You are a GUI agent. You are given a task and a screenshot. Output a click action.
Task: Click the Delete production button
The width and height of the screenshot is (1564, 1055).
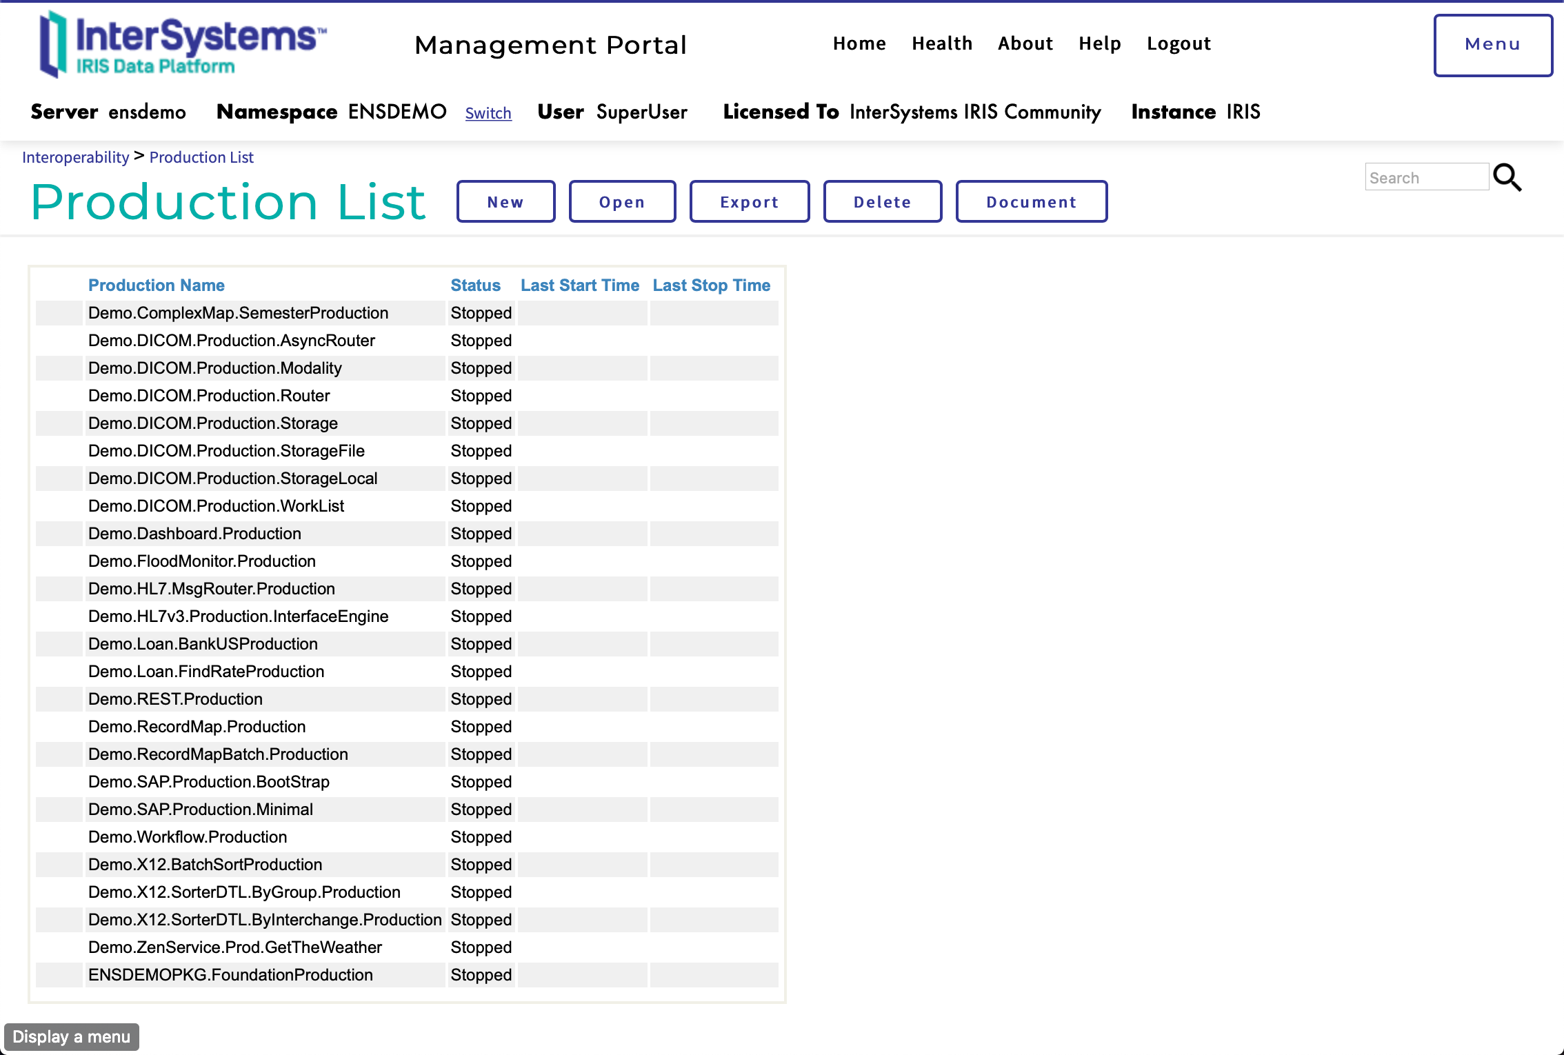pos(883,201)
